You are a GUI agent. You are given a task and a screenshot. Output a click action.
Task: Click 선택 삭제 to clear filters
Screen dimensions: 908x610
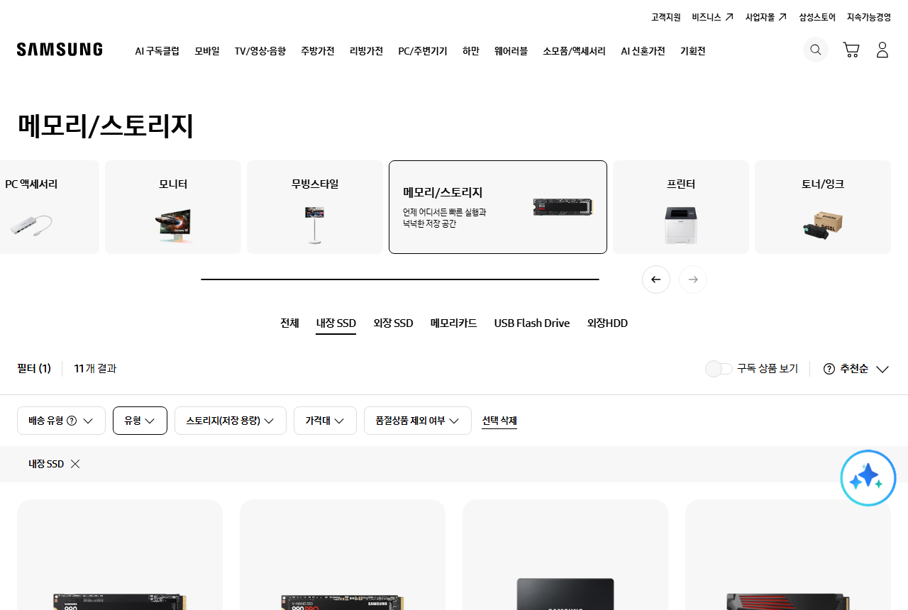pyautogui.click(x=499, y=421)
